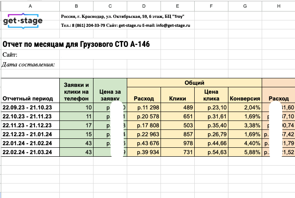Select the clicks cell 857
This screenshot has width=295, height=198.
click(x=178, y=134)
